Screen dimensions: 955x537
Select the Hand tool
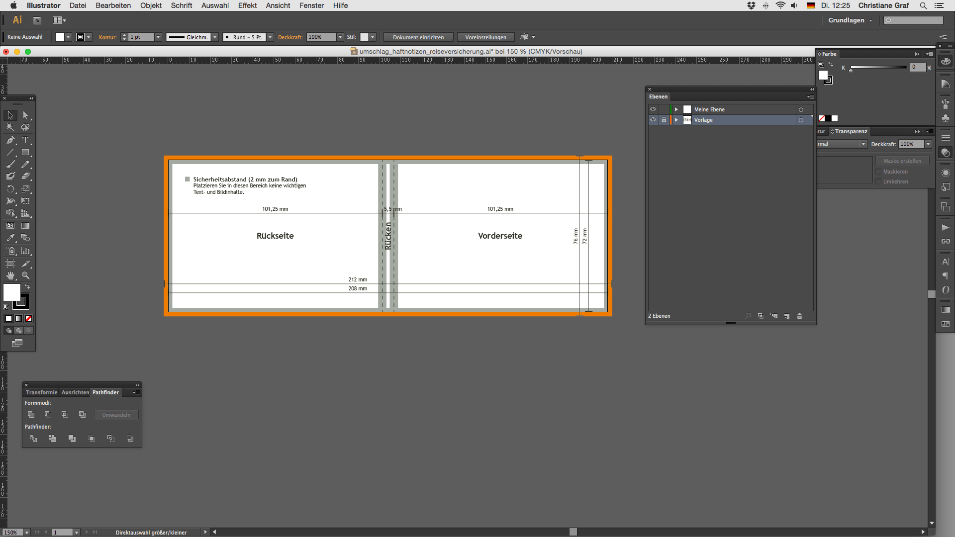point(10,275)
